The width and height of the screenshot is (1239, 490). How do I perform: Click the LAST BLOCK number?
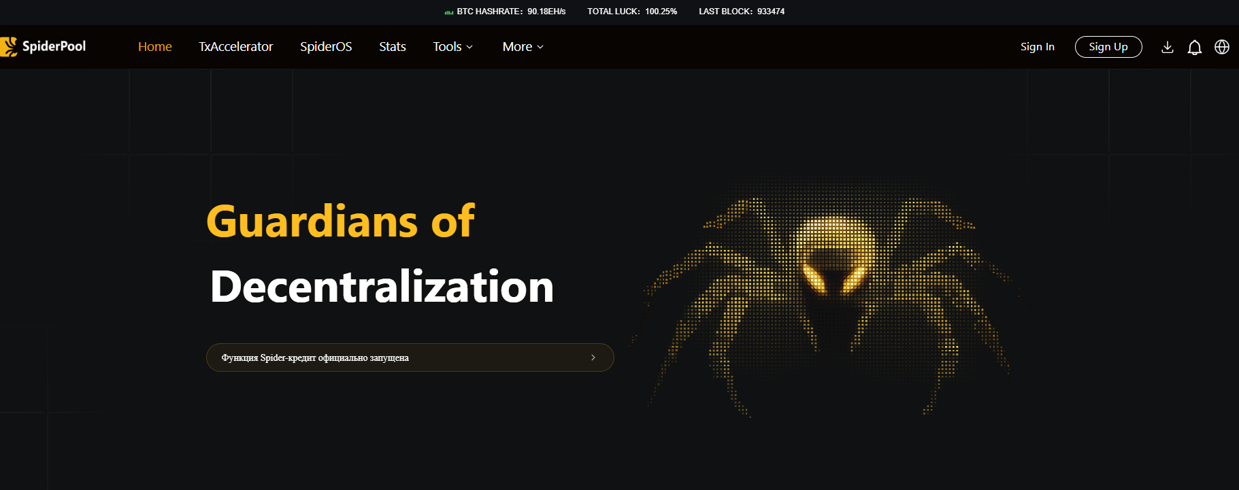[x=770, y=12]
